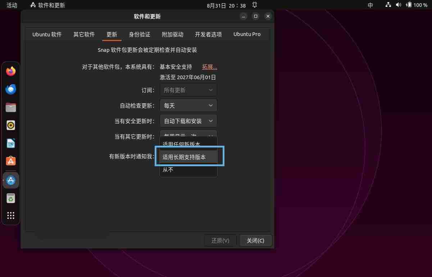Open the 自动检查更新 frequency dropdown
This screenshot has width=432, height=277.
point(188,105)
